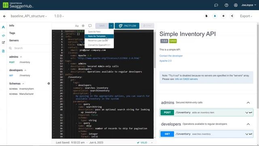Viewport: 259px width, 146px height.
Task: Choose Save As New menu item
Action: pyautogui.click(x=99, y=32)
